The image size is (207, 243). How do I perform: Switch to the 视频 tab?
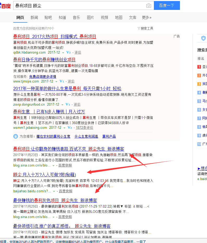[x=104, y=17]
